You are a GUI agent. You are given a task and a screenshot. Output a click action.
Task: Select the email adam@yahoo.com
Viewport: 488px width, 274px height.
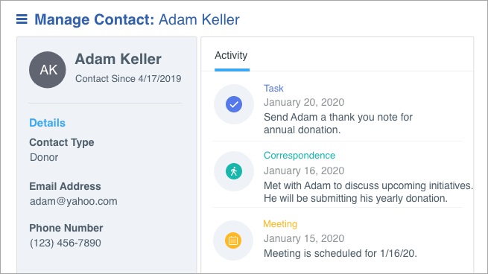point(74,201)
